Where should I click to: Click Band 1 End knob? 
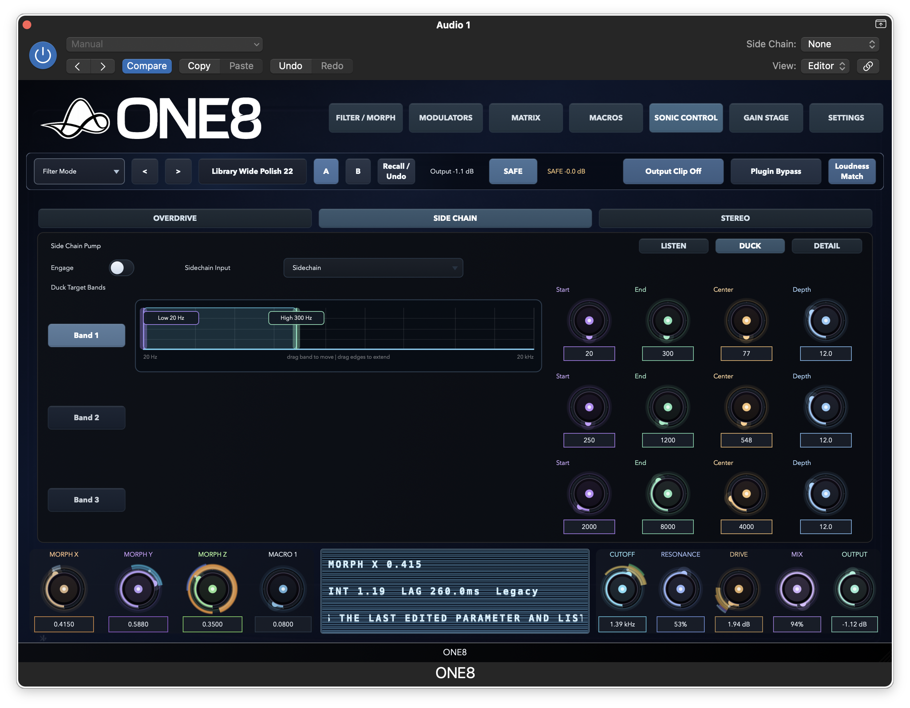tap(668, 321)
